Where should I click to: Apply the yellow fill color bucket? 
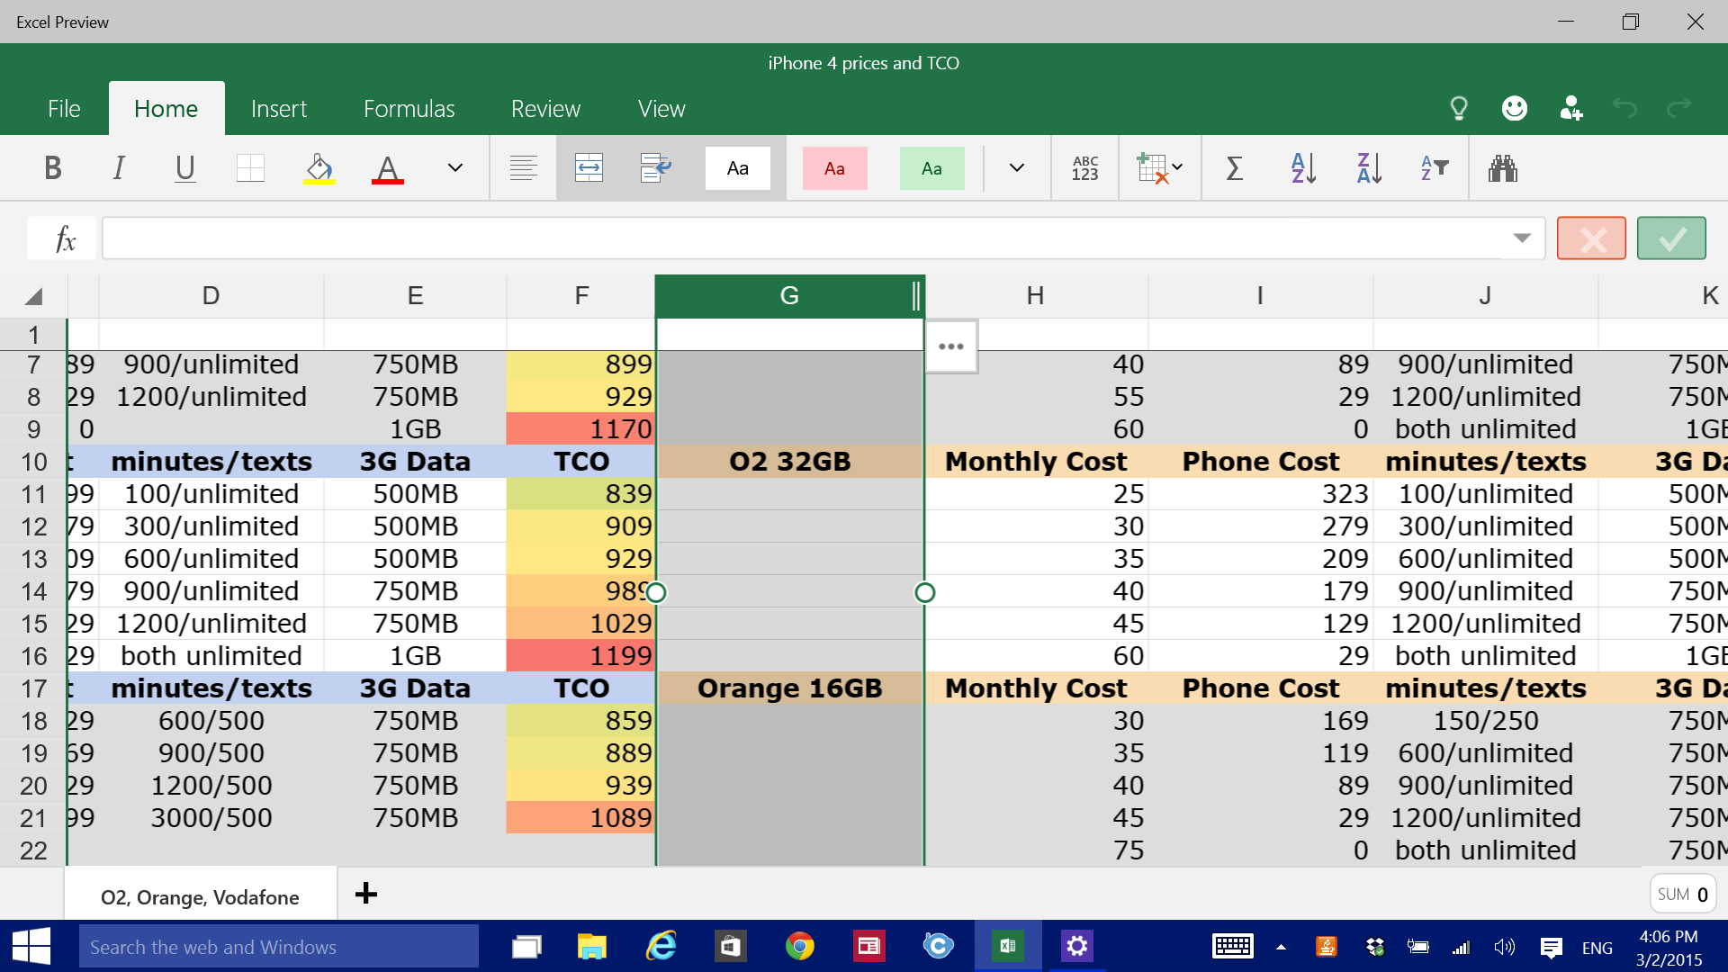click(x=319, y=168)
